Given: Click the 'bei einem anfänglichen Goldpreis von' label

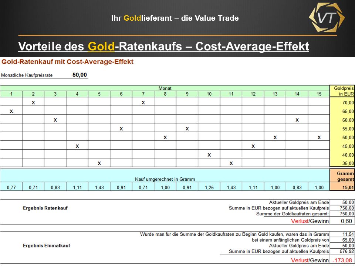Looking at the screenshot, I should click(x=291, y=240).
